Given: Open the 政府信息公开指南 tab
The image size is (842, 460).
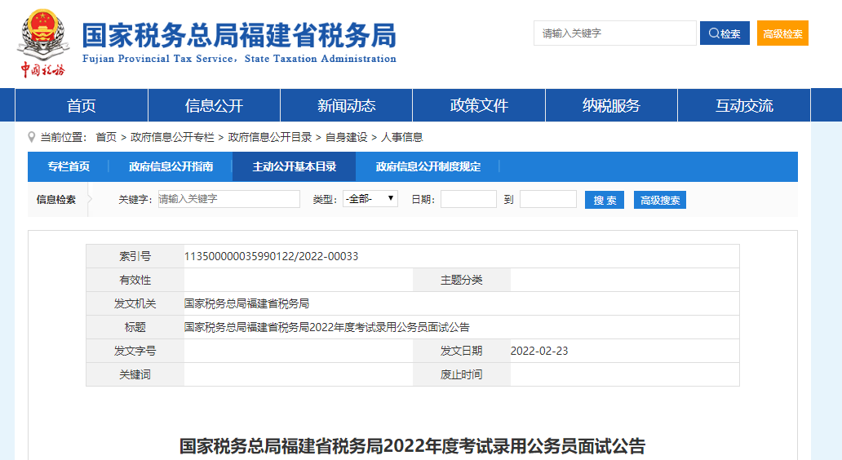Looking at the screenshot, I should pos(171,166).
